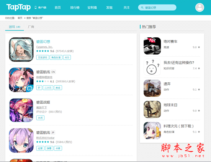Select the 二次元 tag
Image resolution: width=211 pixels, height=162 pixels.
tap(48, 88)
